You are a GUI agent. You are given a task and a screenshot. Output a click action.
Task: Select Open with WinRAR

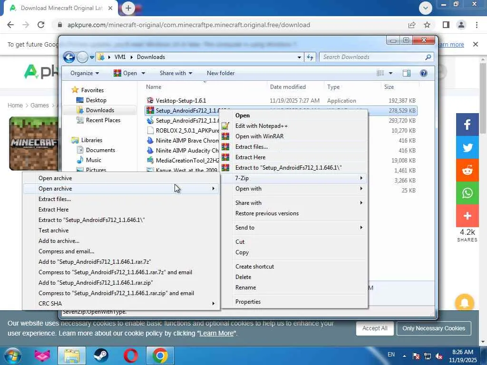[x=294, y=136]
